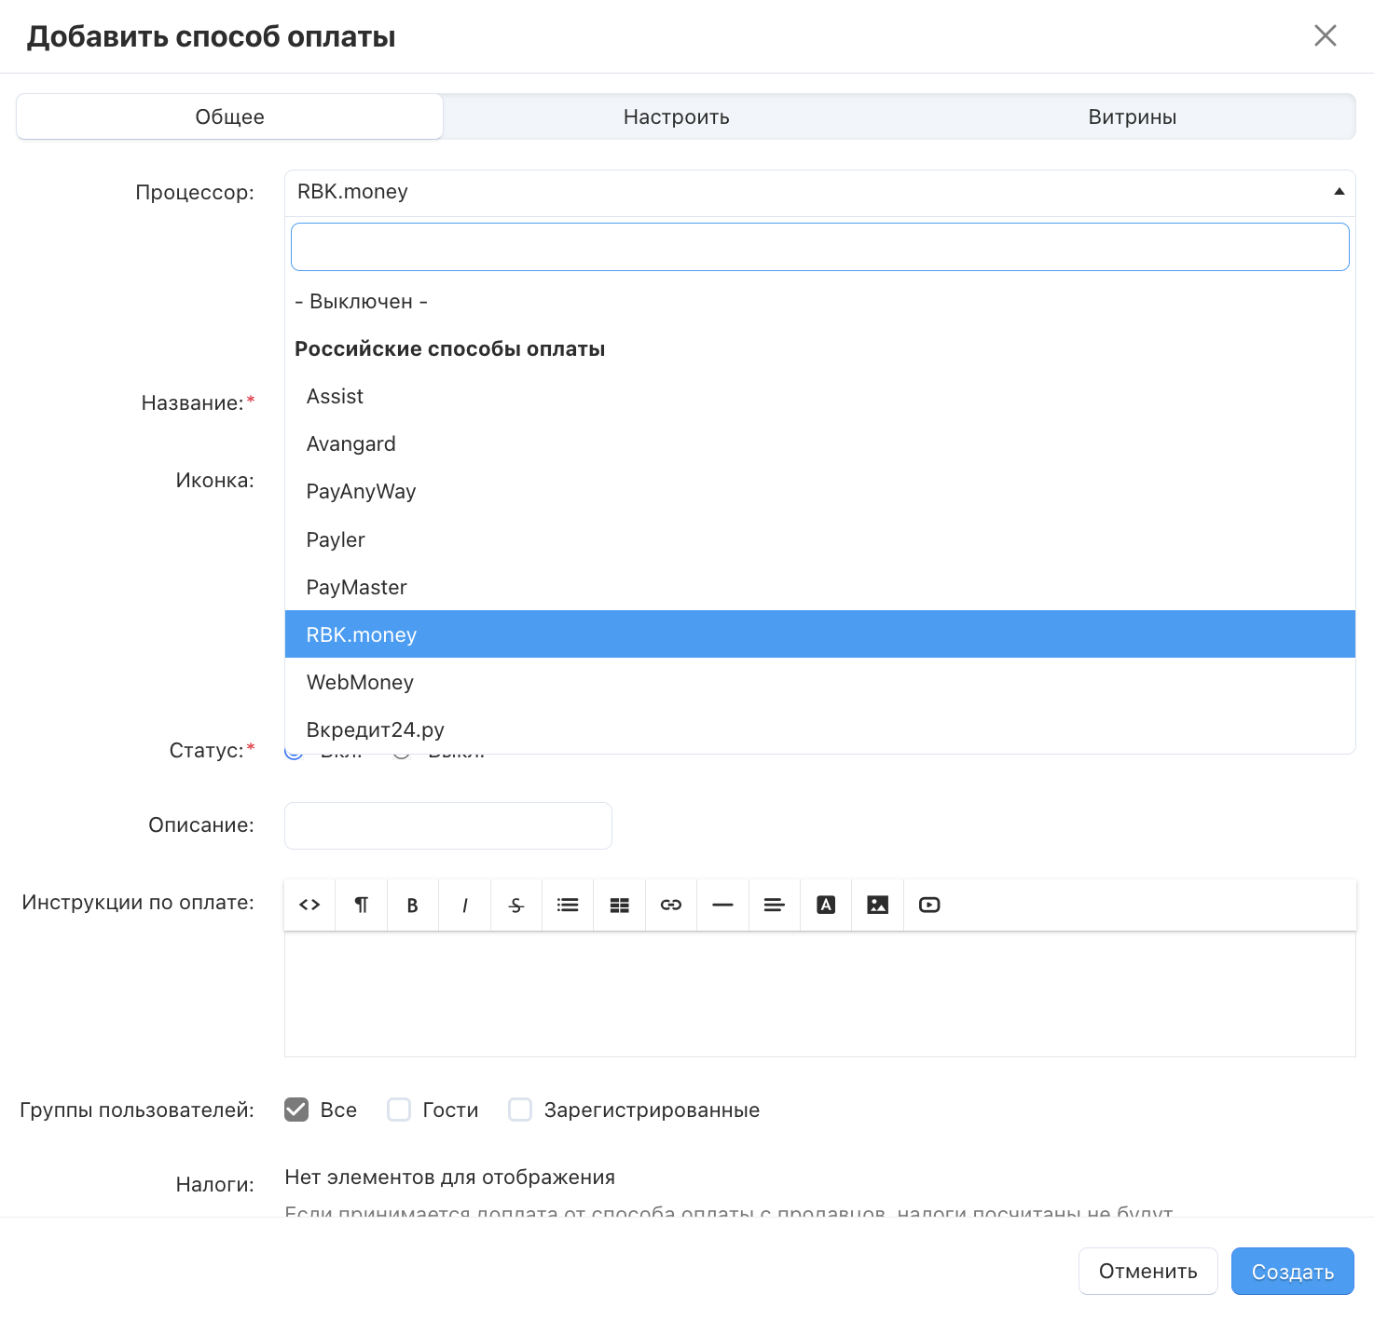Check the Зарегистрированные user group box
The height and width of the screenshot is (1321, 1374).
[x=520, y=1110]
